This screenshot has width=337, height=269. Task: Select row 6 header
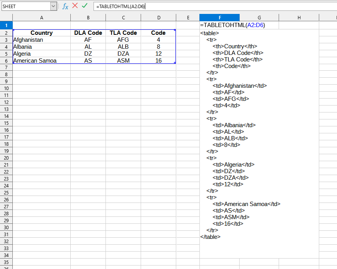pos(6,61)
